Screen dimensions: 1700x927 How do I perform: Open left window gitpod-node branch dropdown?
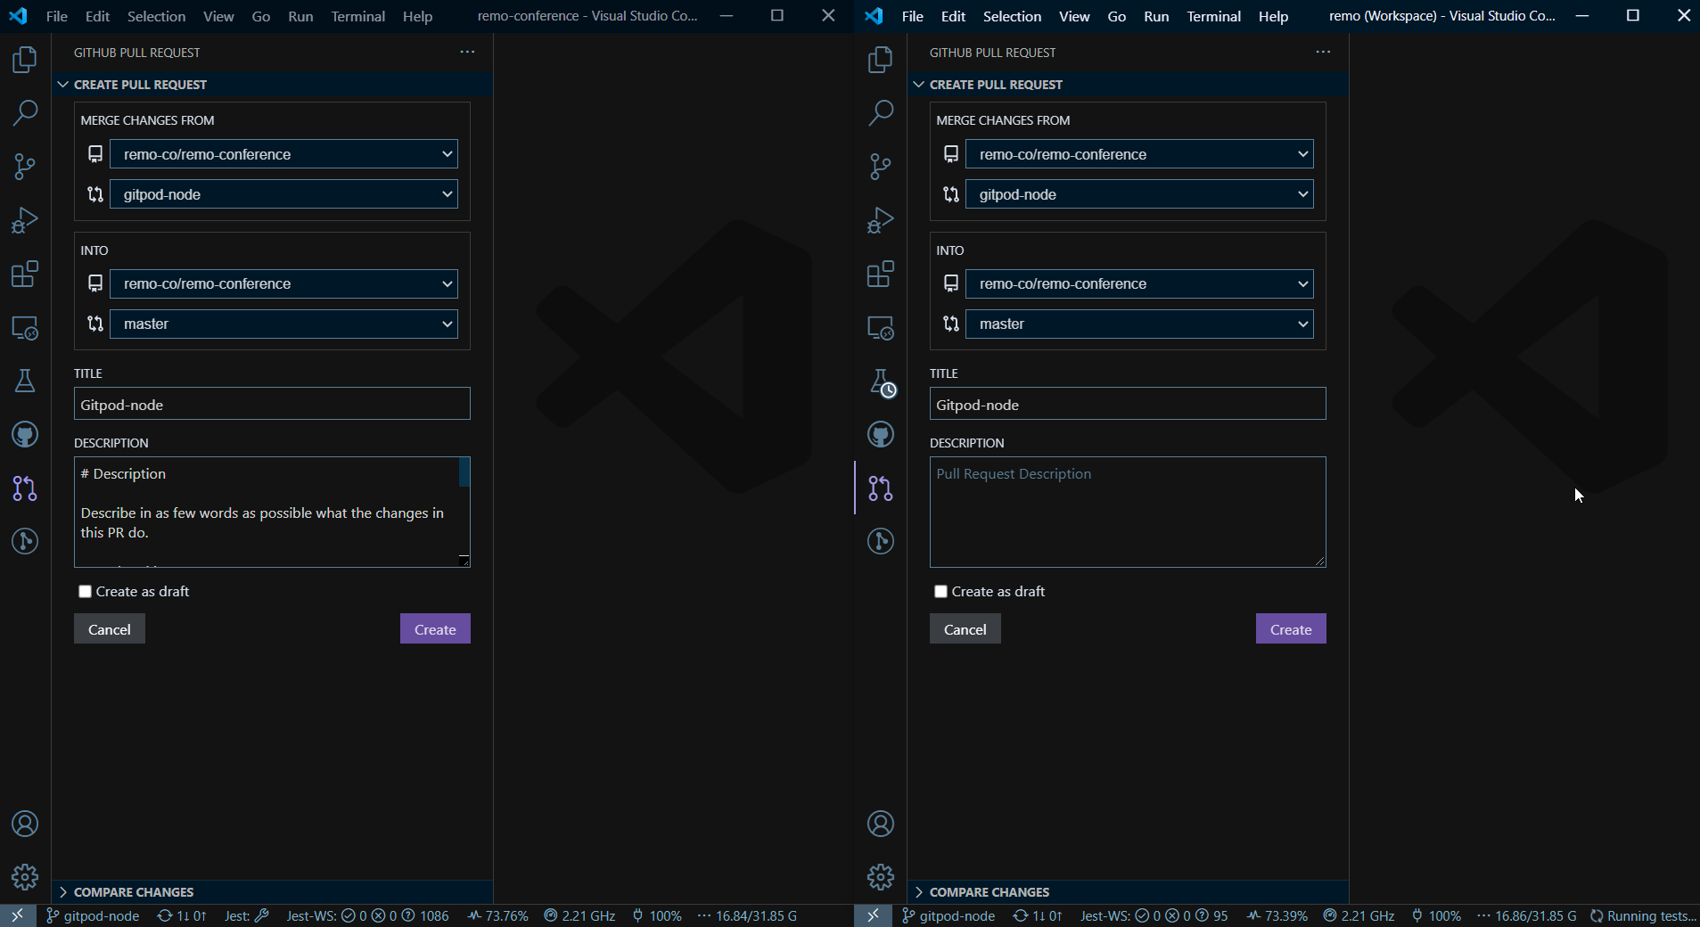[x=283, y=194]
